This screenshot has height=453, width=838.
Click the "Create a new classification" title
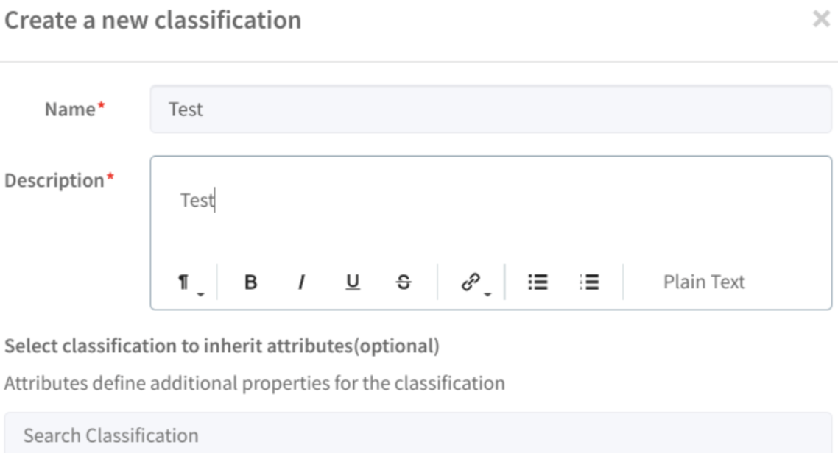point(153,20)
